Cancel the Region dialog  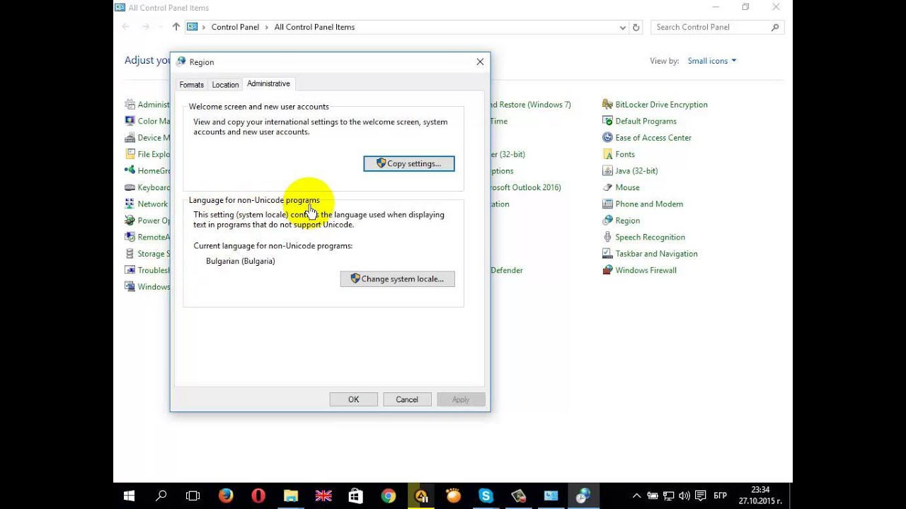(x=407, y=399)
